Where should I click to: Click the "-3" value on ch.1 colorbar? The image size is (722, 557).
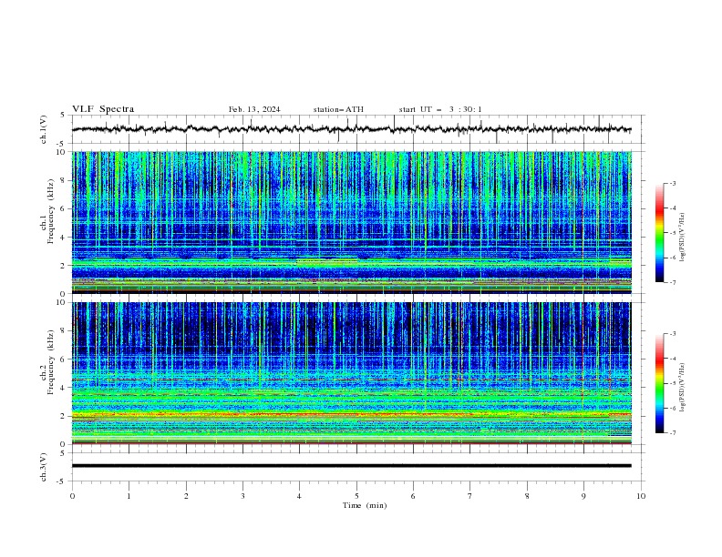673,183
